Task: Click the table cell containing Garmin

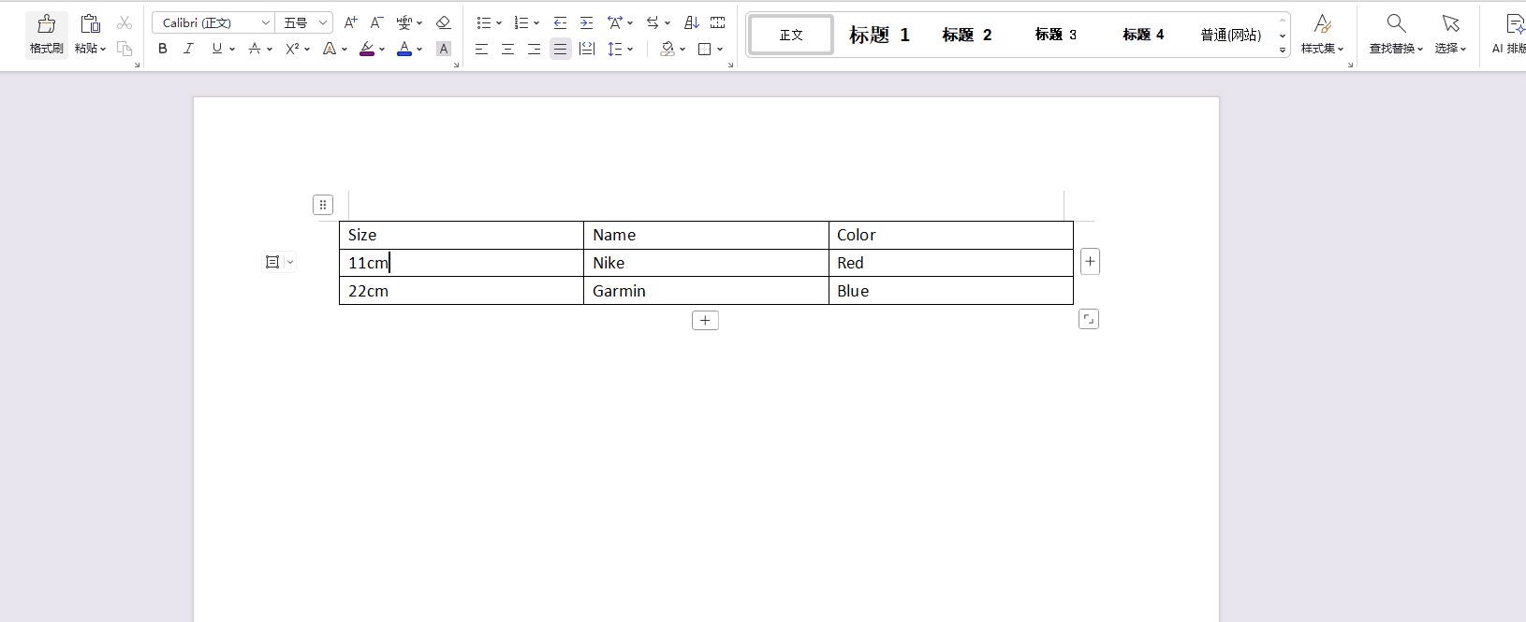Action: (x=706, y=291)
